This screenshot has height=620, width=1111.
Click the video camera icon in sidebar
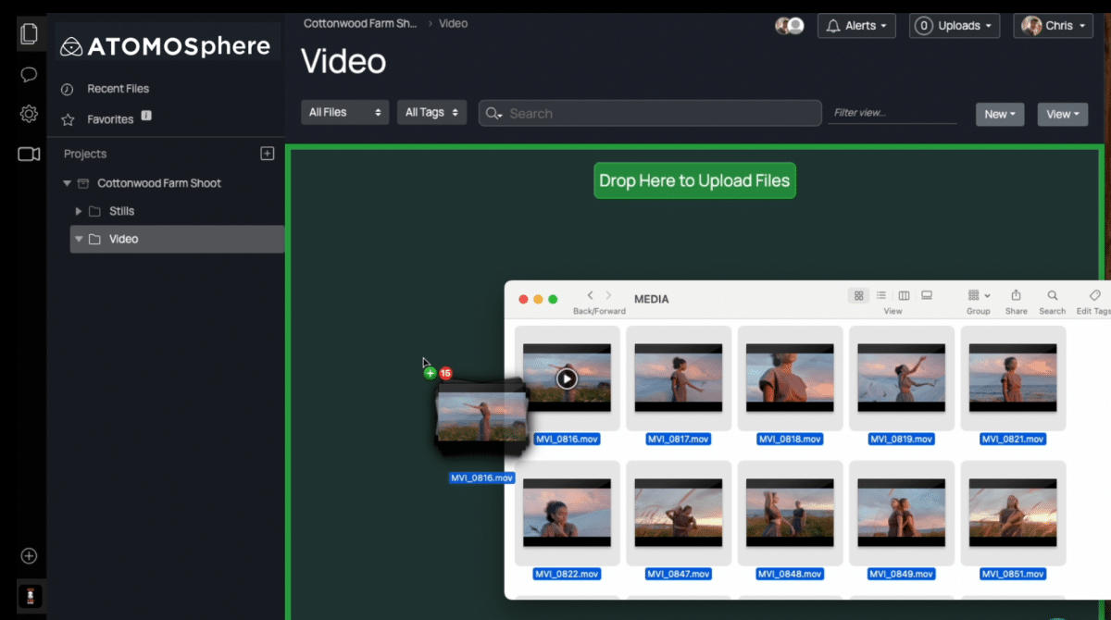tap(29, 154)
